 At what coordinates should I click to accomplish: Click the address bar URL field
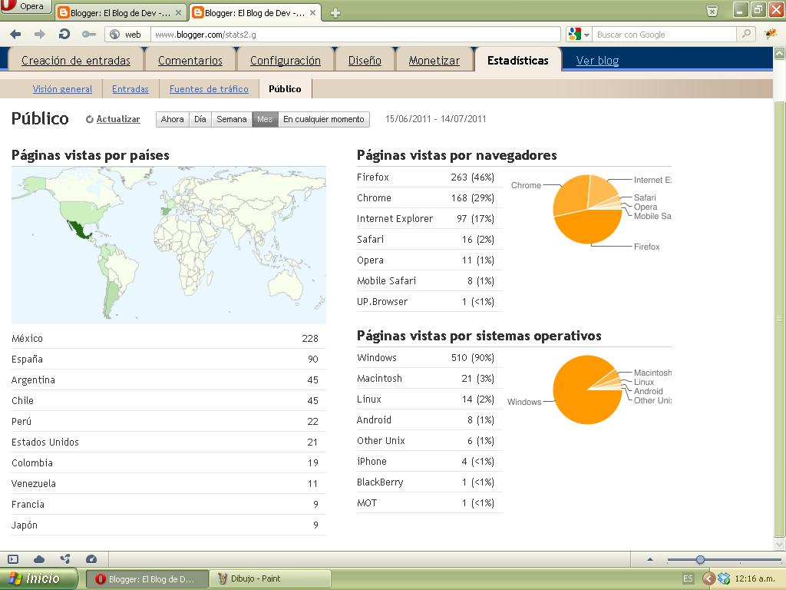tap(355, 34)
